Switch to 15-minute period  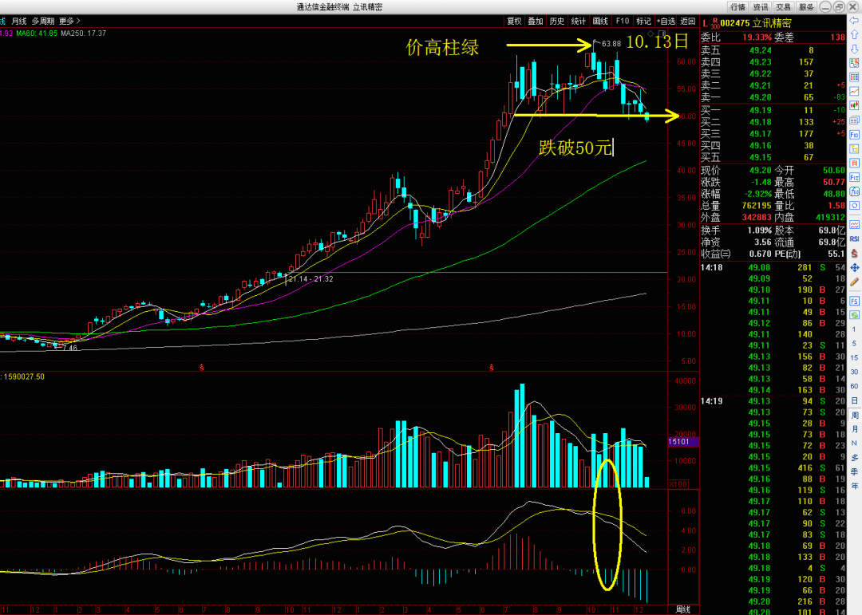(x=854, y=358)
